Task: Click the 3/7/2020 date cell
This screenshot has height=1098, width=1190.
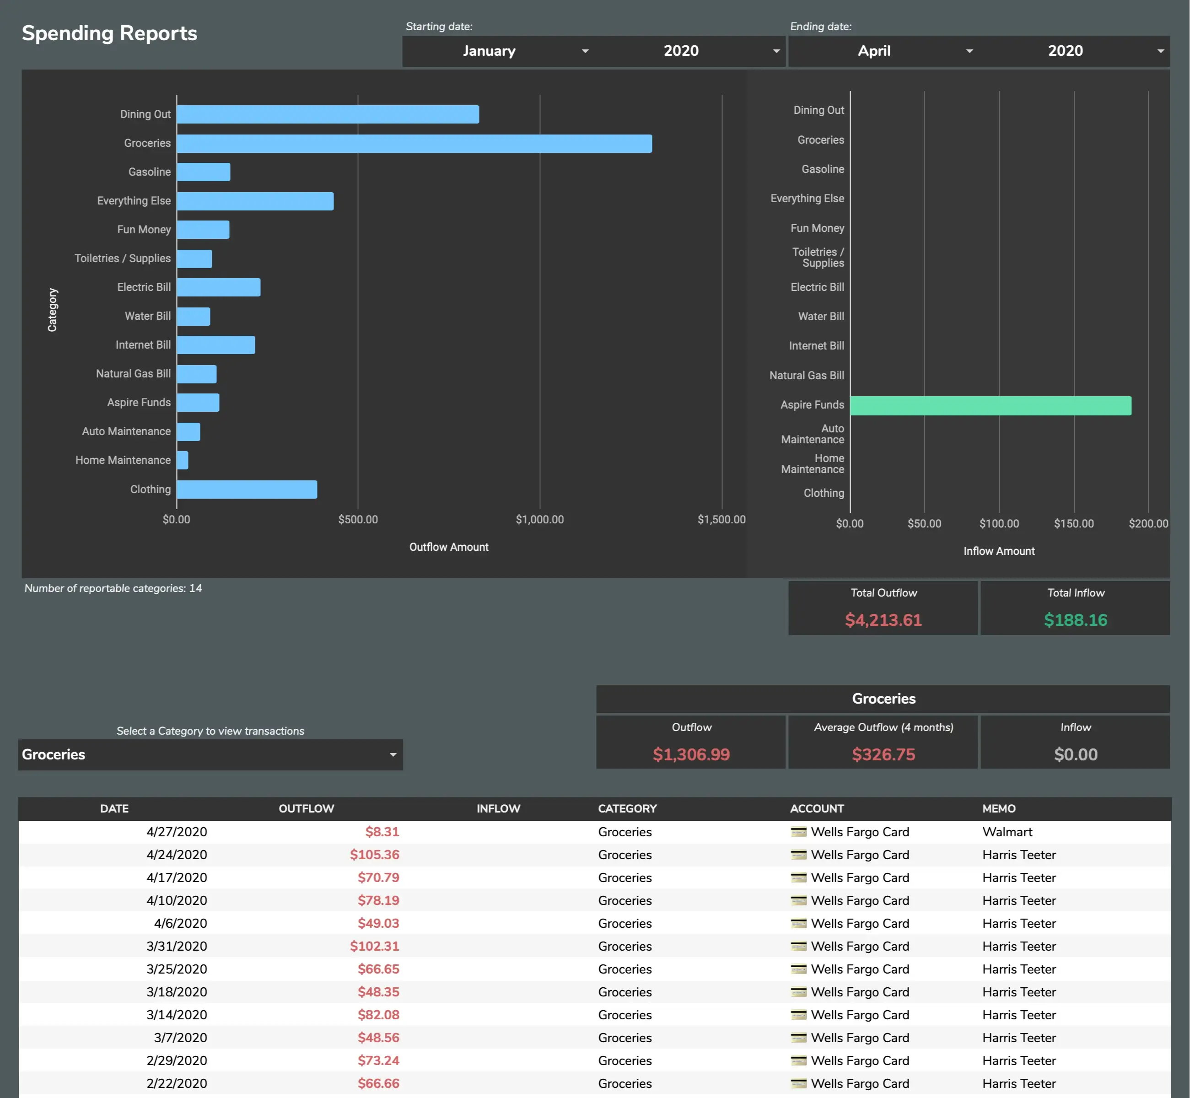Action: (x=181, y=1038)
